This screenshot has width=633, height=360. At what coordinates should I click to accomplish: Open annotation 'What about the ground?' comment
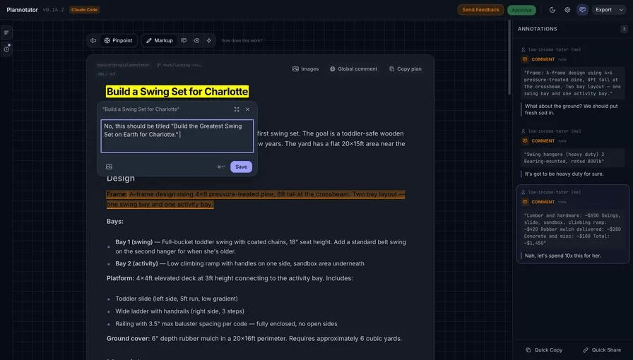(x=572, y=109)
